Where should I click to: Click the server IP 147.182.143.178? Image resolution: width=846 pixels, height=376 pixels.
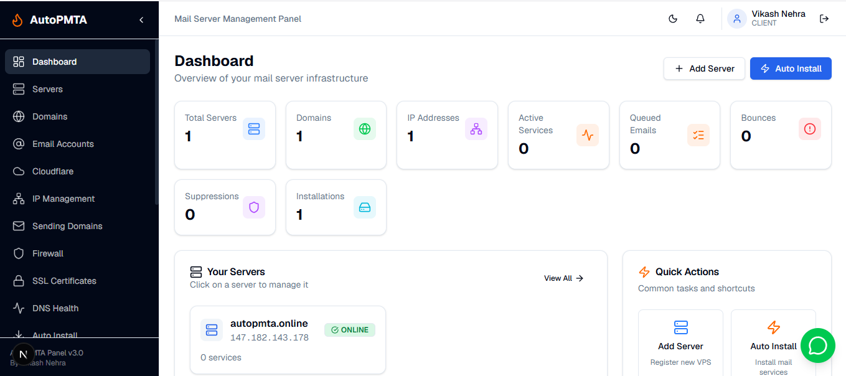270,337
